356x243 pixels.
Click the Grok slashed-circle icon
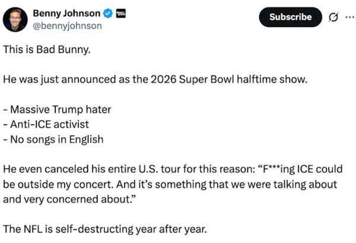point(333,17)
